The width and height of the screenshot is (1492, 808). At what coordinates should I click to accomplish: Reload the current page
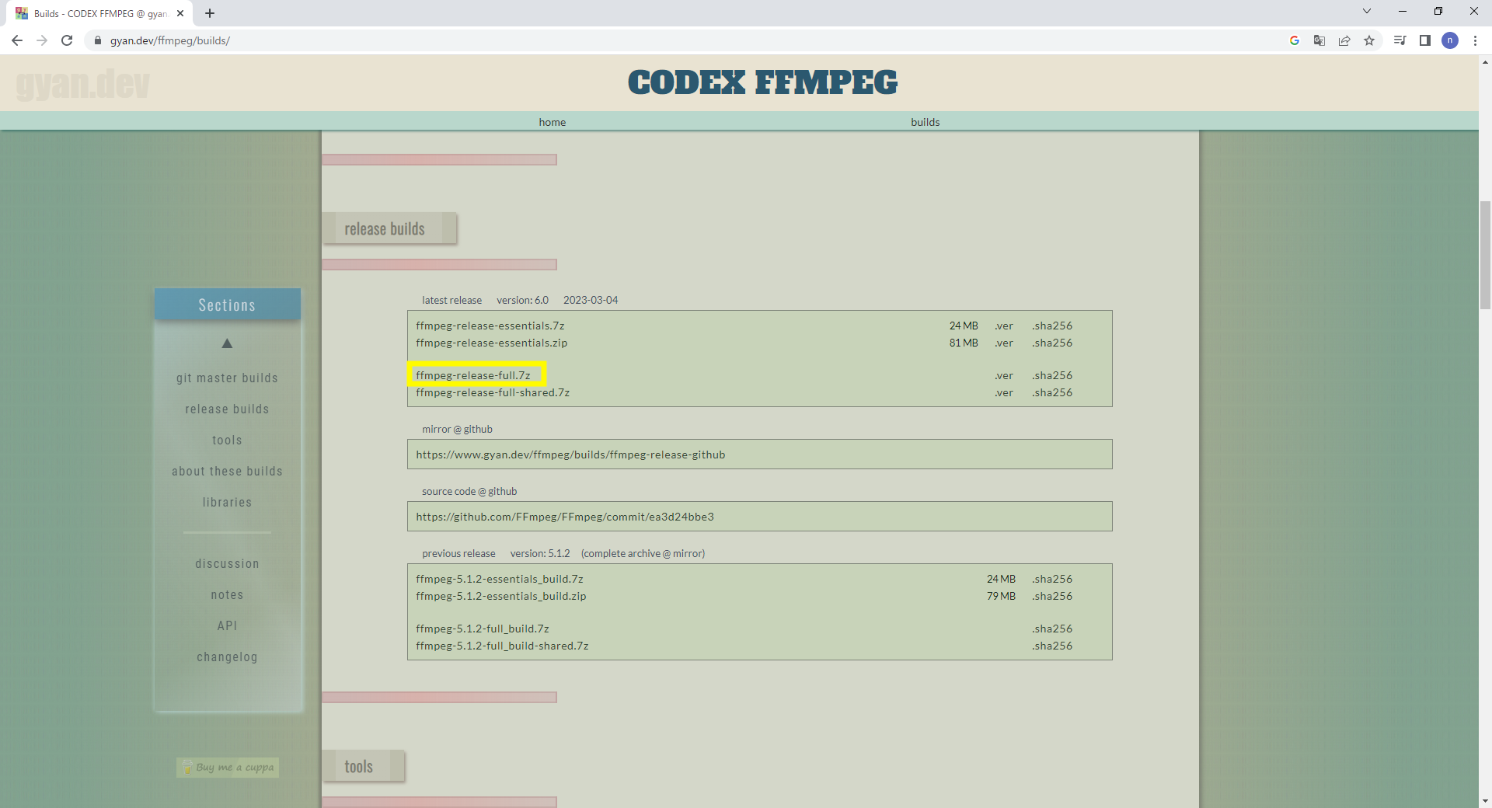[67, 40]
